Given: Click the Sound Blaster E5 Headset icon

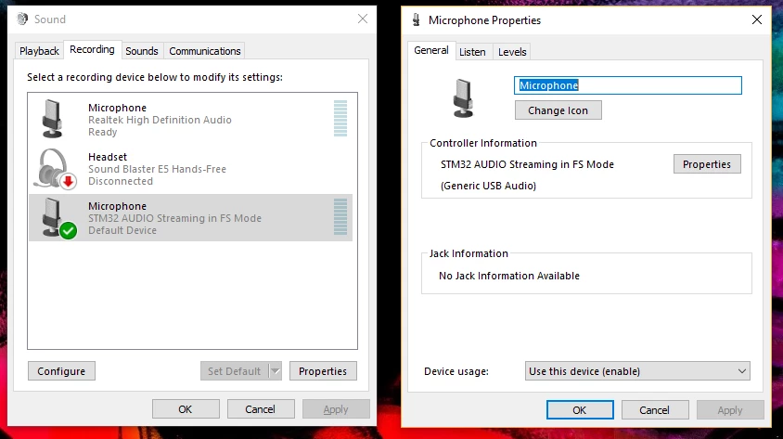Looking at the screenshot, I should 55,169.
